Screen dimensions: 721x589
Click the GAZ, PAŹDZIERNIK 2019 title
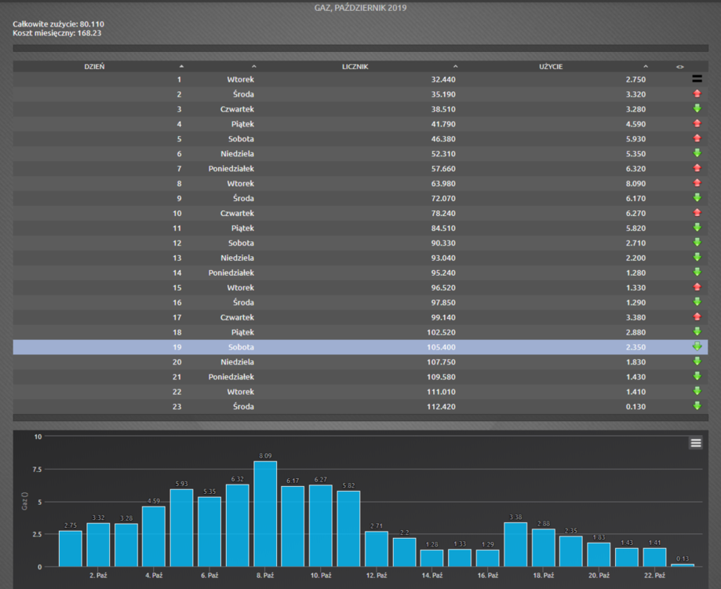pyautogui.click(x=360, y=9)
